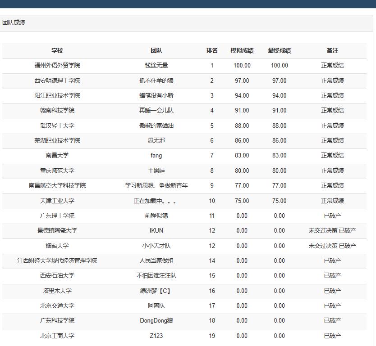Select school 江西财经大学现代经济管理学院
Viewport: 376px width, 346px height.
[x=57, y=261]
